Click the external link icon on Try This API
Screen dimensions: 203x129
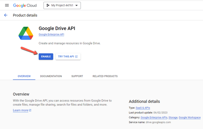coord(76,57)
